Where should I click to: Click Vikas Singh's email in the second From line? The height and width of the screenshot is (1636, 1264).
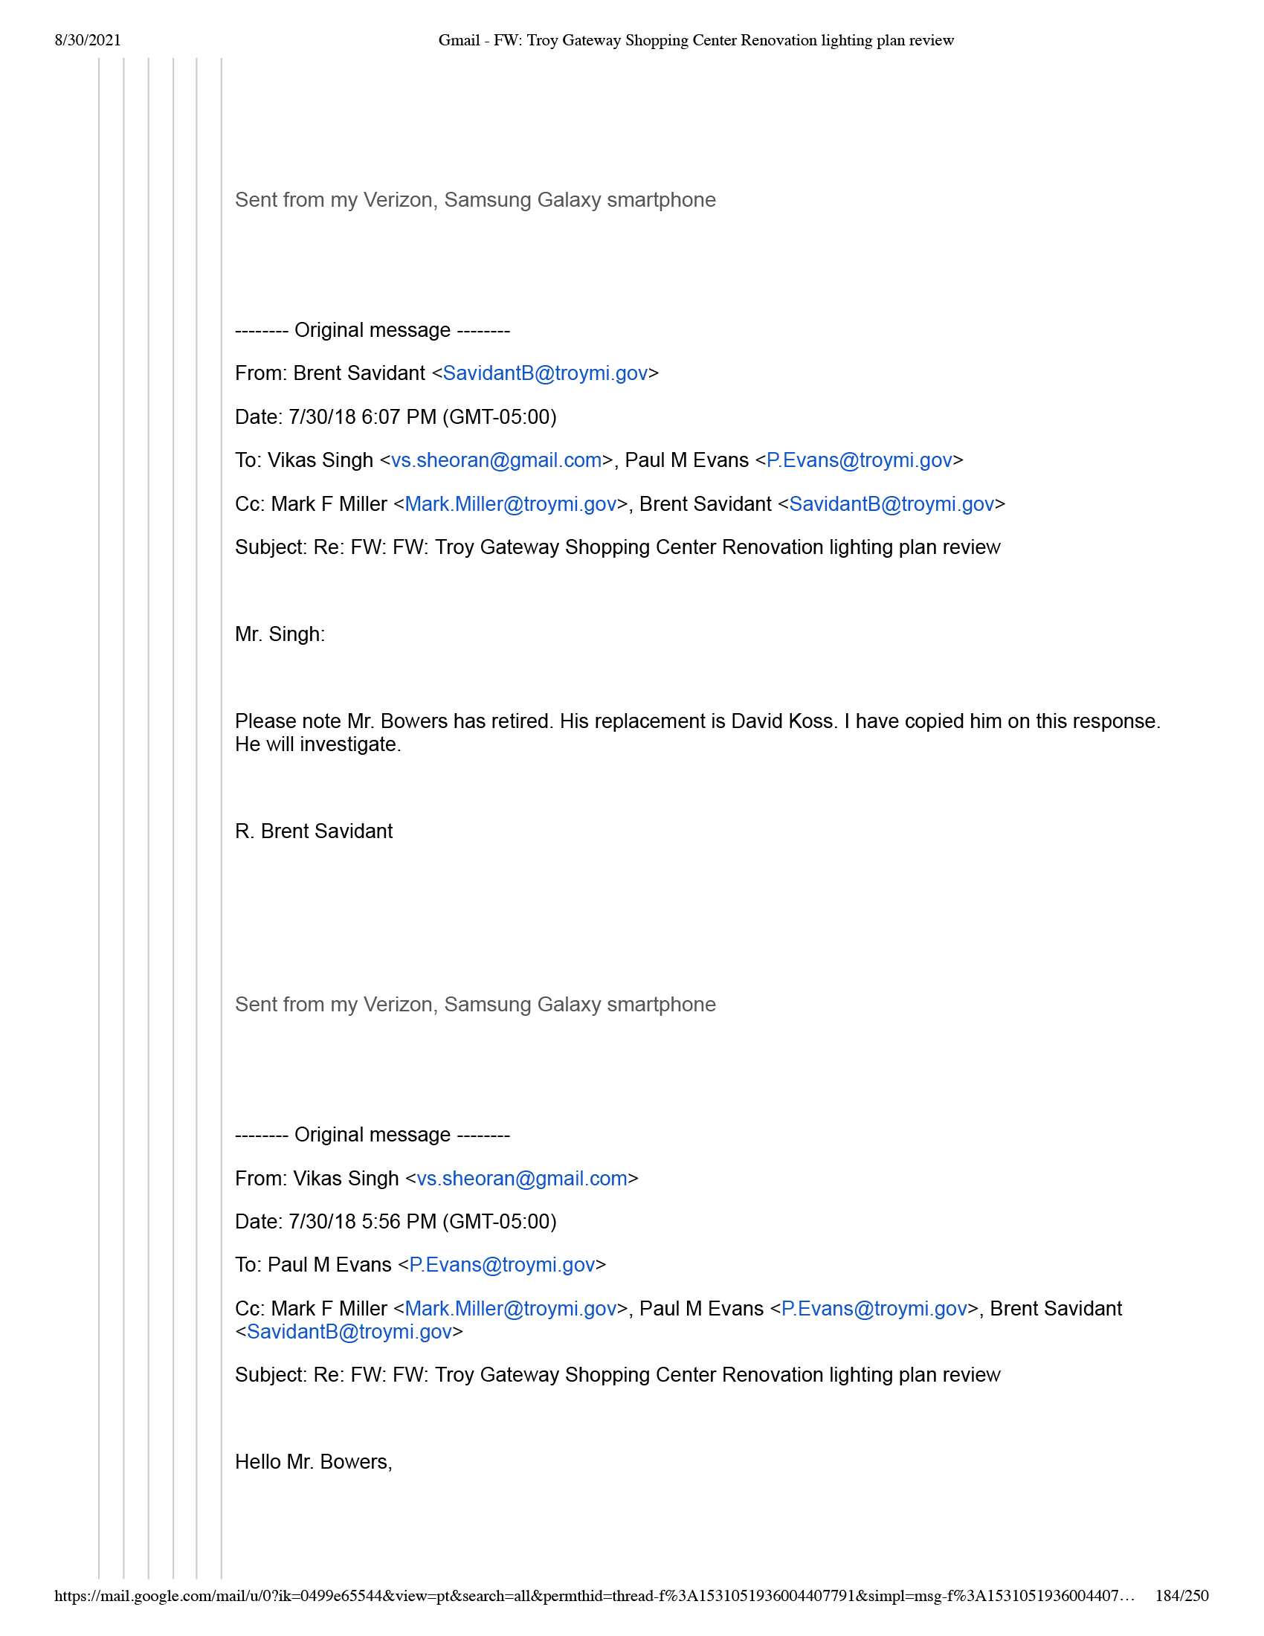(521, 1179)
